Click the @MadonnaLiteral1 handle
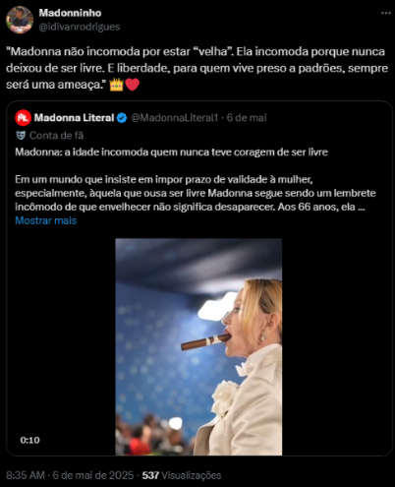 pos(175,118)
